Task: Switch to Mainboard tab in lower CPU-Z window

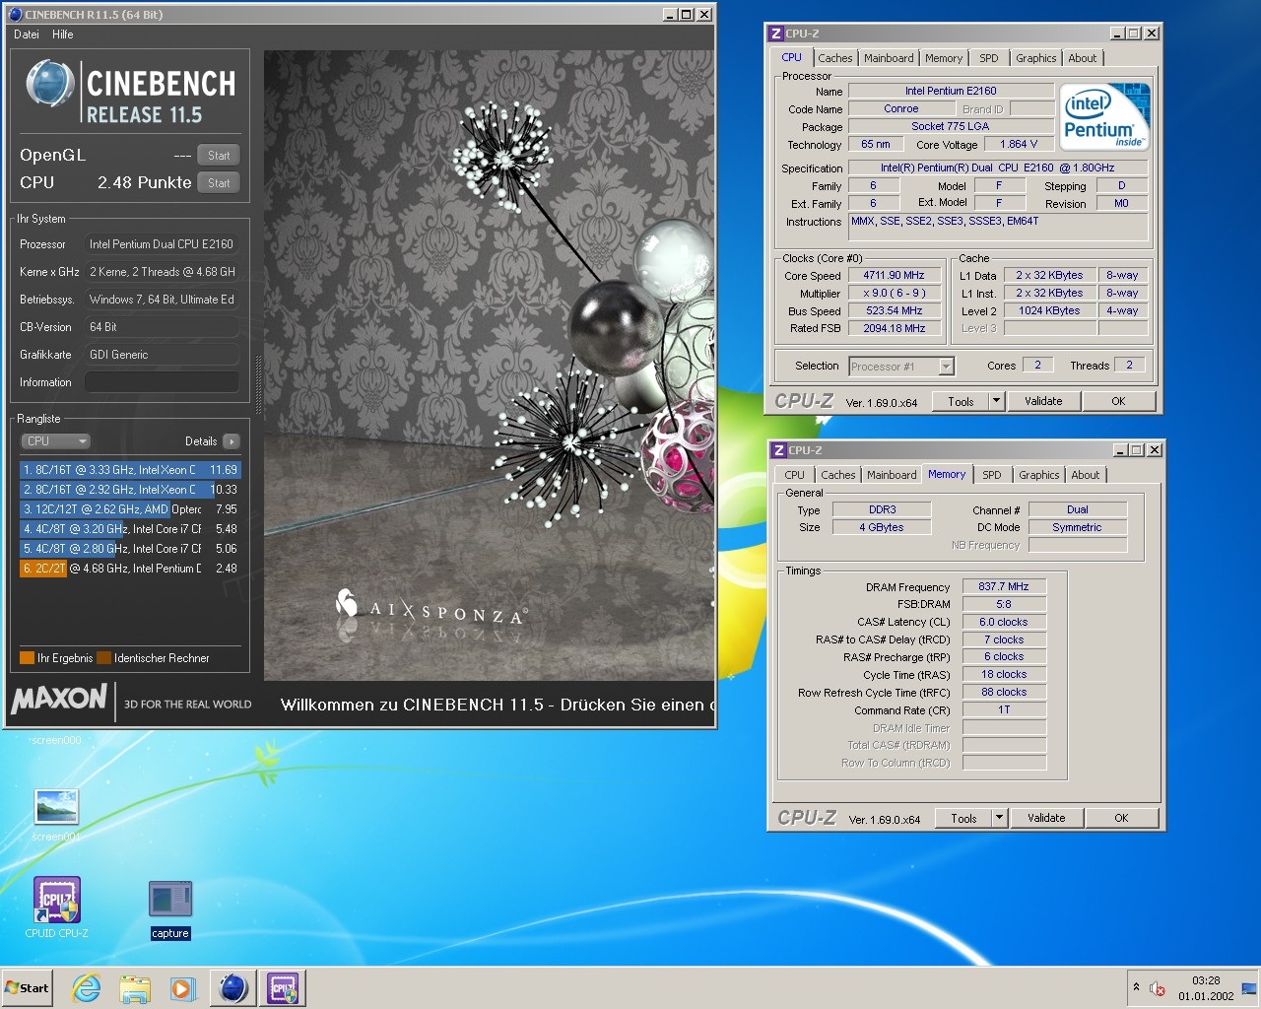Action: point(892,475)
